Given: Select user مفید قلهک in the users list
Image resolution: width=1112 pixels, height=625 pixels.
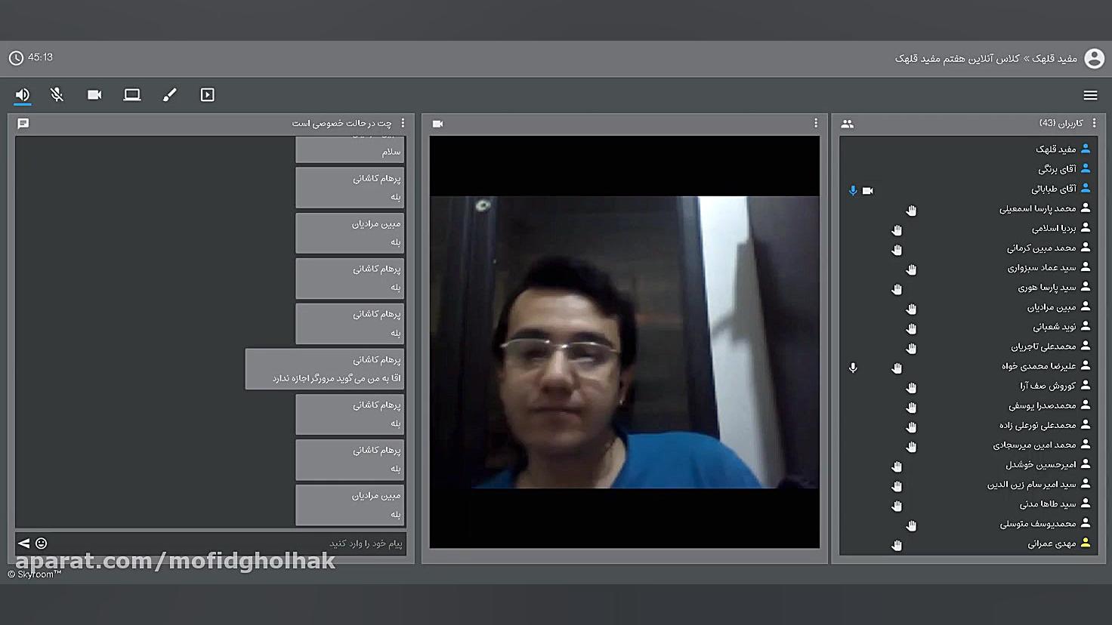Looking at the screenshot, I should [x=968, y=149].
